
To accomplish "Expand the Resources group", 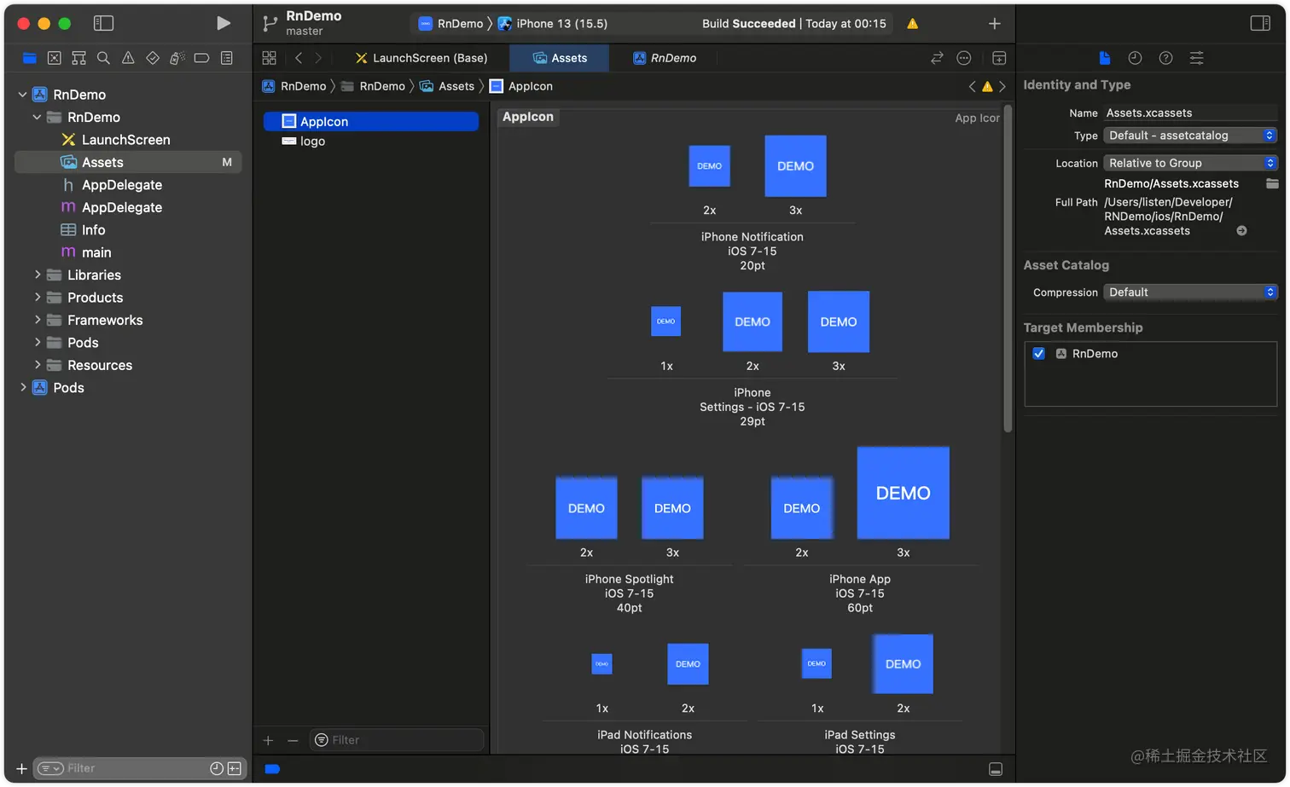I will coord(38,365).
